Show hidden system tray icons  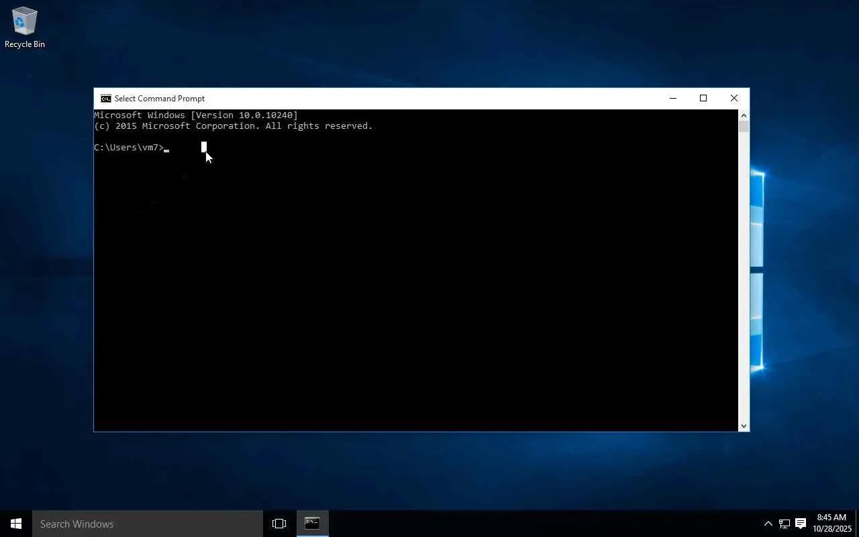[x=768, y=524]
